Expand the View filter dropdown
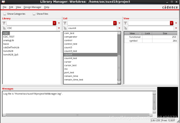Viewport: 180px width, 123px height. click(x=172, y=23)
